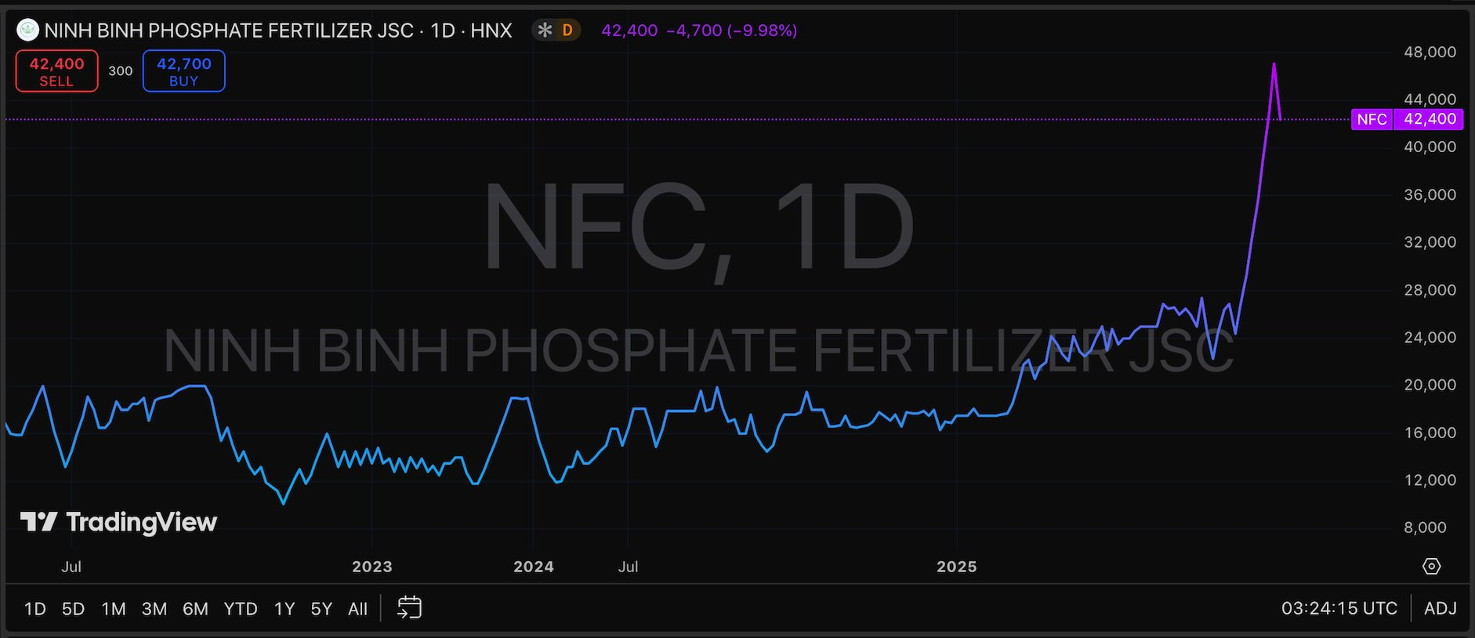Screen dimensions: 1475x638
Task: Switch to the 5D range
Action: [73, 609]
